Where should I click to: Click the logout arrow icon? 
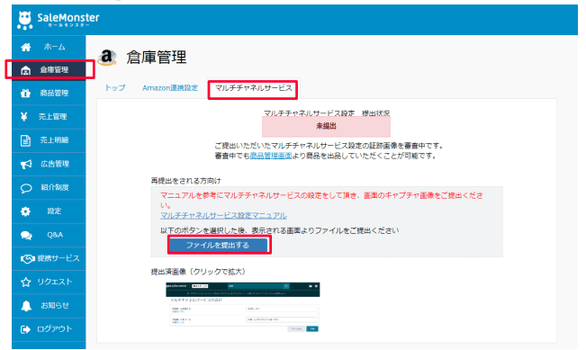tap(25, 329)
